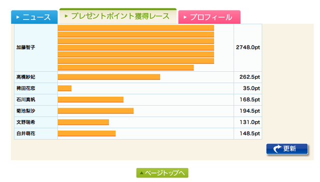Click the 131.0pt score value
Viewport: 320px width, 182px height.
(x=250, y=122)
